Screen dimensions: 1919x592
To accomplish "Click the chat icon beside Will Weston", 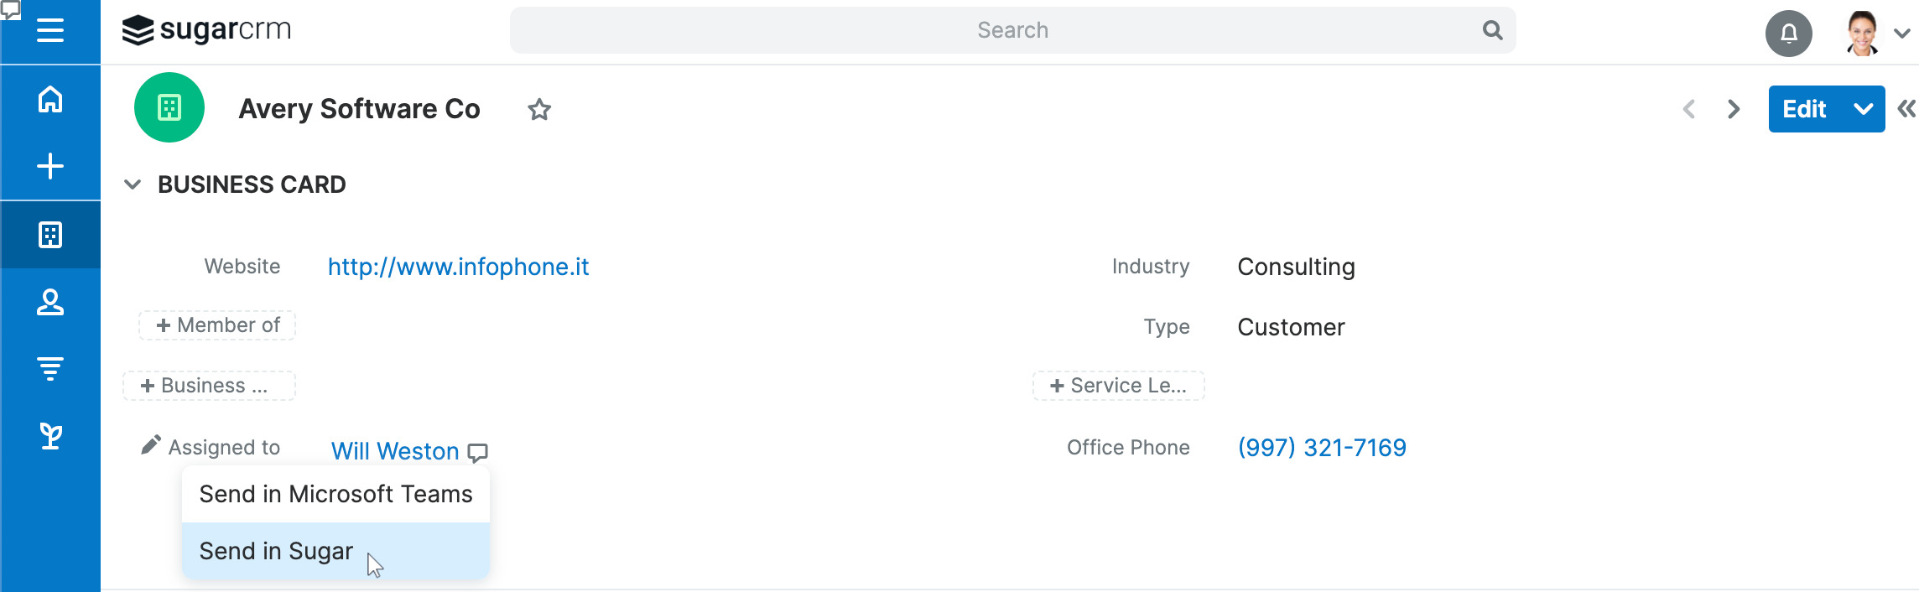I will pos(478,453).
